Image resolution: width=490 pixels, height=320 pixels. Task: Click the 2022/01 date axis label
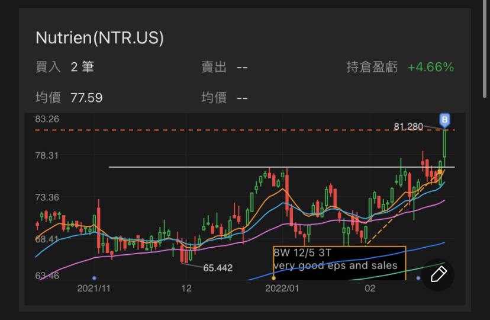click(x=282, y=289)
